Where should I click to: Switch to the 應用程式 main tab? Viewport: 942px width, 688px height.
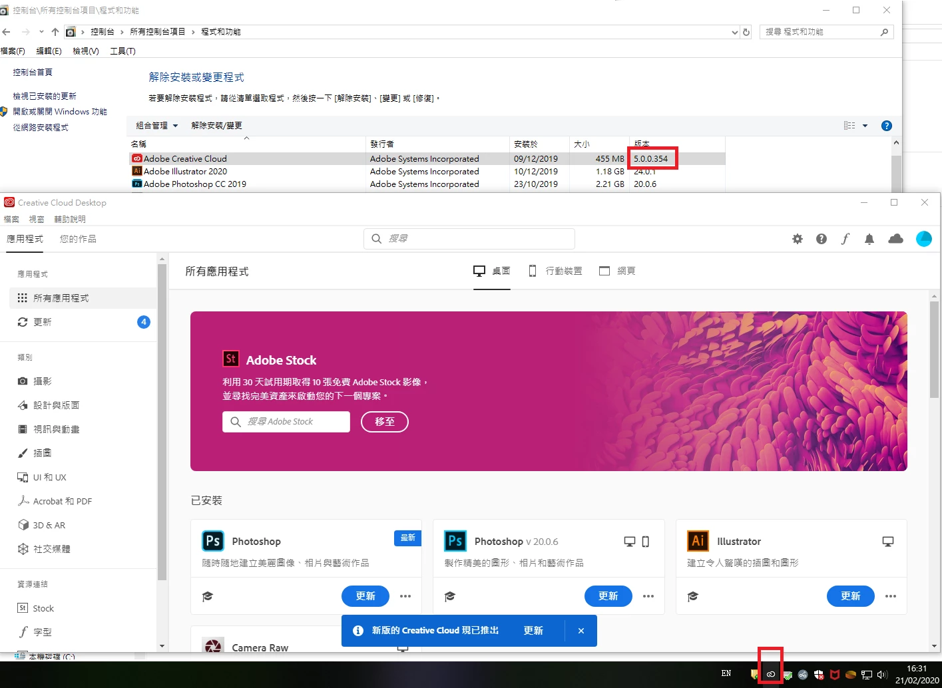pyautogui.click(x=25, y=239)
